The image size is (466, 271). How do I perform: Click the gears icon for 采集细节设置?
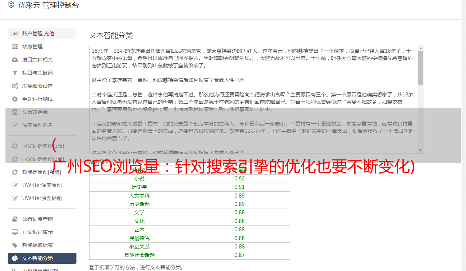pyautogui.click(x=15, y=86)
